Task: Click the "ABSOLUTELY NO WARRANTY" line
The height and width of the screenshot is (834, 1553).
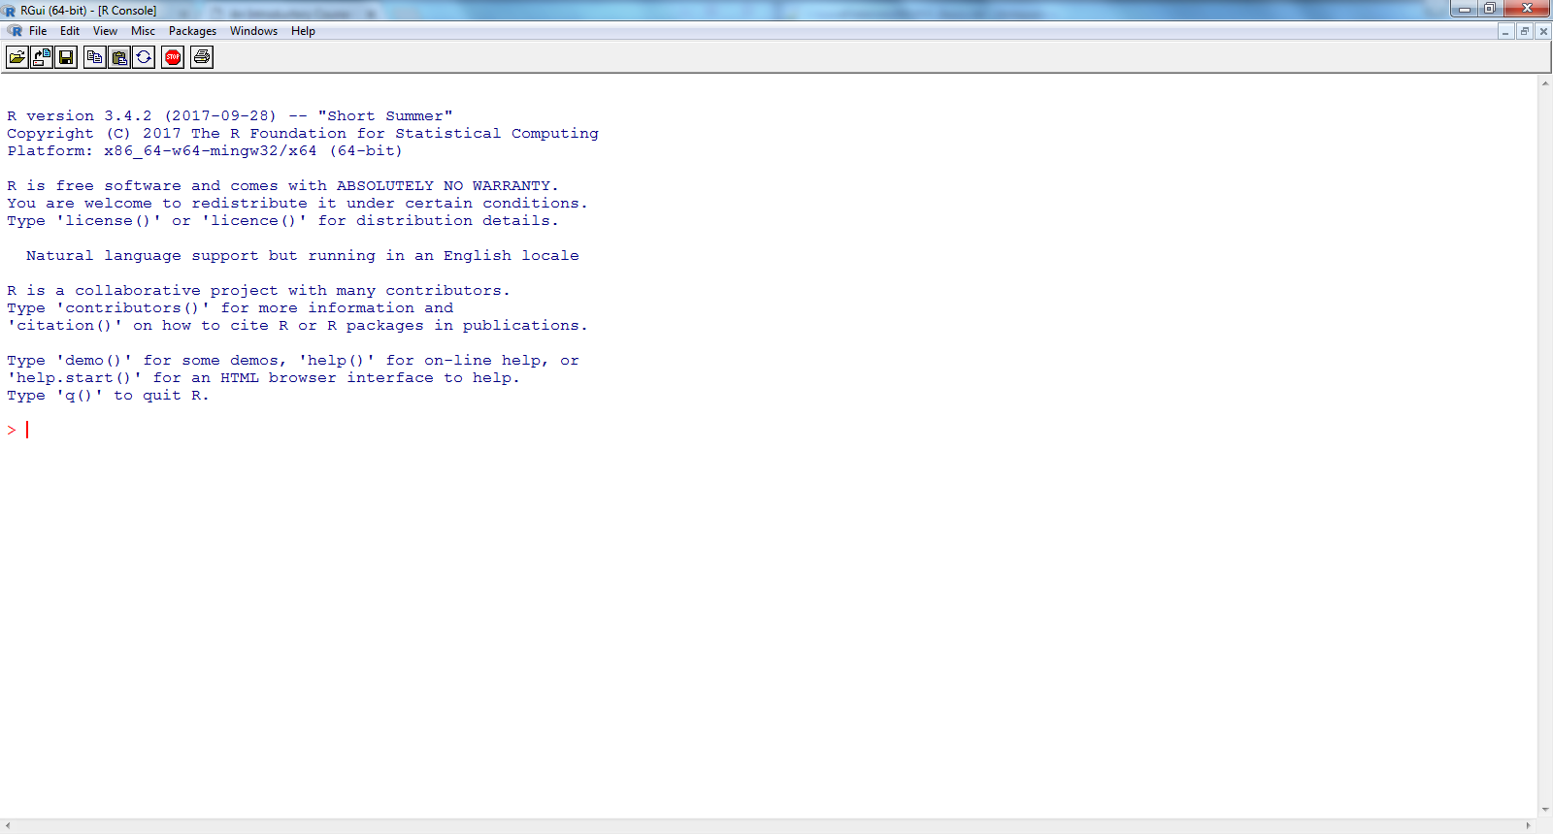Action: [282, 186]
